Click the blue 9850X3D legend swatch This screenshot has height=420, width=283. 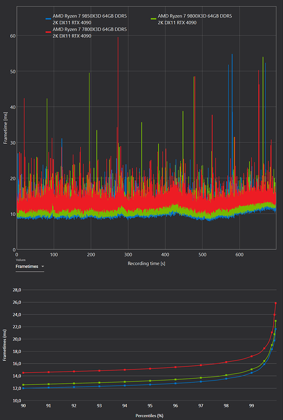tap(48, 19)
